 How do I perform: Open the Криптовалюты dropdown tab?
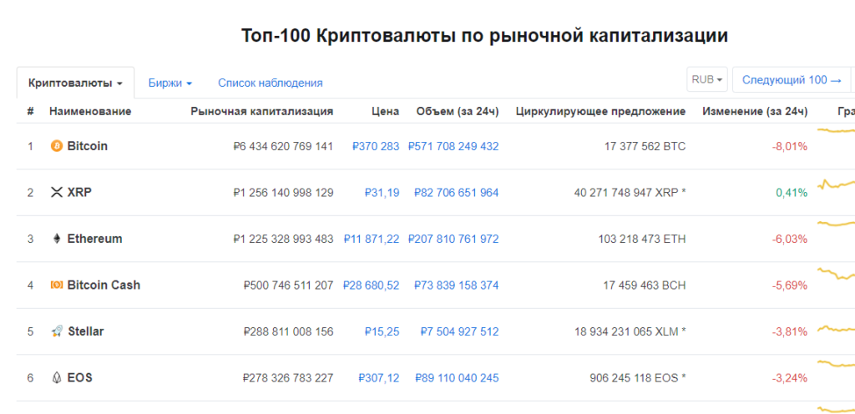[75, 83]
